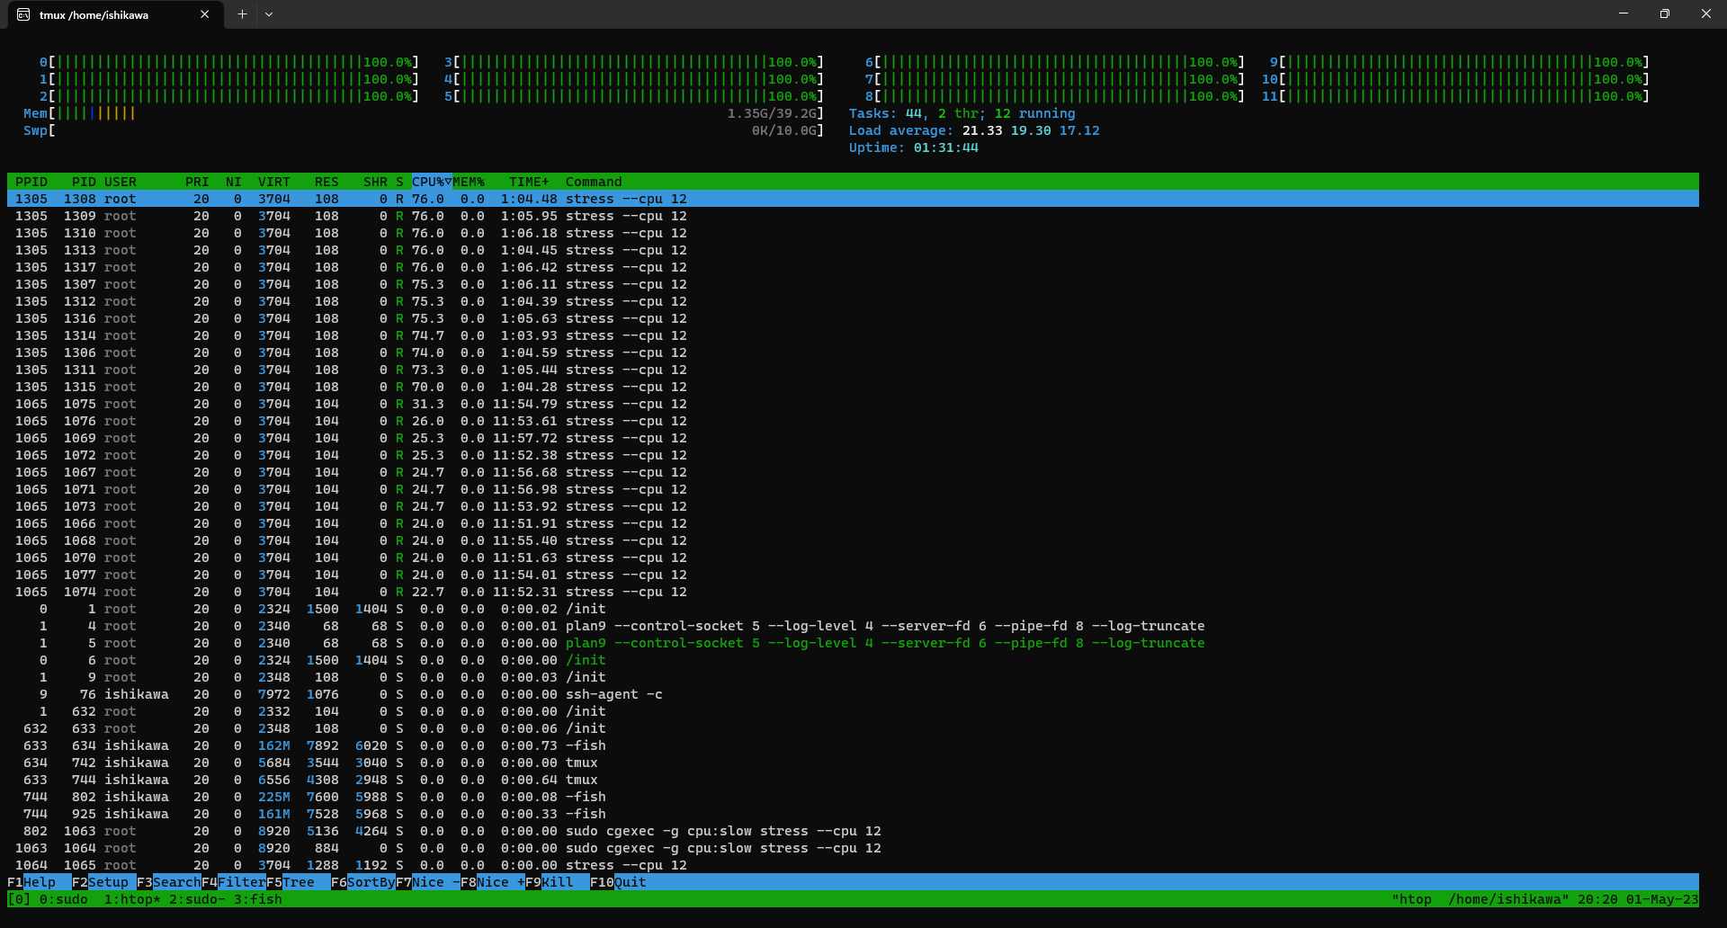Image resolution: width=1727 pixels, height=928 pixels.
Task: Click the terminal icon in the tmux tab
Action: pos(23,14)
